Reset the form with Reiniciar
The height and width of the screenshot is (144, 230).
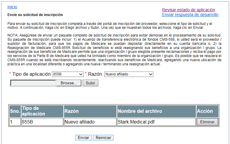(103, 138)
